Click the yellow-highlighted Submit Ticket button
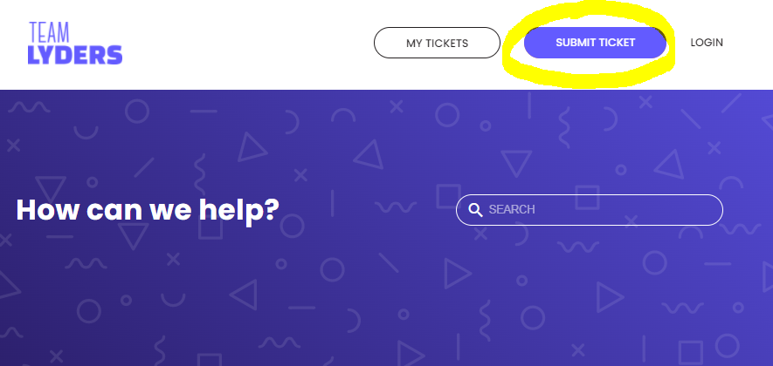Viewport: 773px width, 366px height. (595, 43)
